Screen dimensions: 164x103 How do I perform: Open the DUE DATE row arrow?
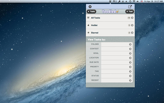coord(130,62)
